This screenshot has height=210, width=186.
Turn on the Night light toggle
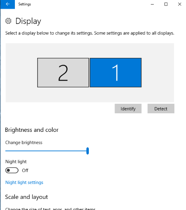12,170
